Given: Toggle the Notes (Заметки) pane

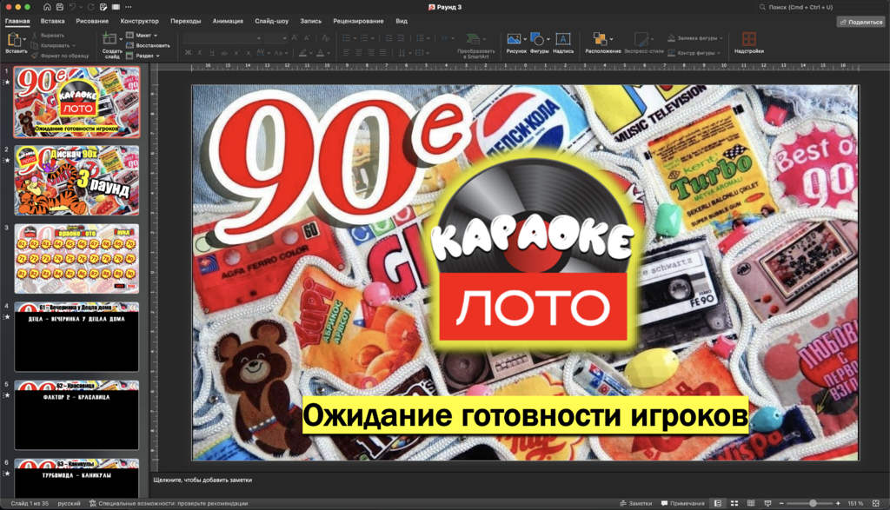Looking at the screenshot, I should 635,503.
